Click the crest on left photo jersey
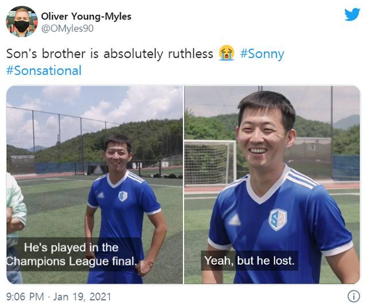Image resolution: width=367 pixels, height=308 pixels. [123, 196]
